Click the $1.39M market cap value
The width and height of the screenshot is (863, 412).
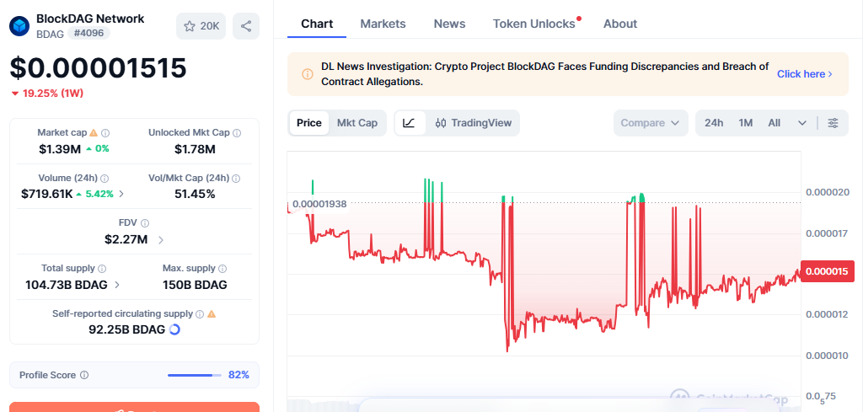tap(60, 148)
